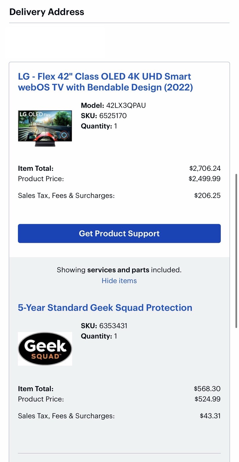Select the TV sales tax amount $206.25
Image resolution: width=239 pixels, height=462 pixels.
(207, 196)
